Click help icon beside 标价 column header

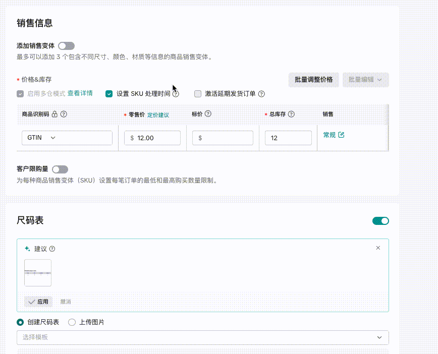click(208, 114)
